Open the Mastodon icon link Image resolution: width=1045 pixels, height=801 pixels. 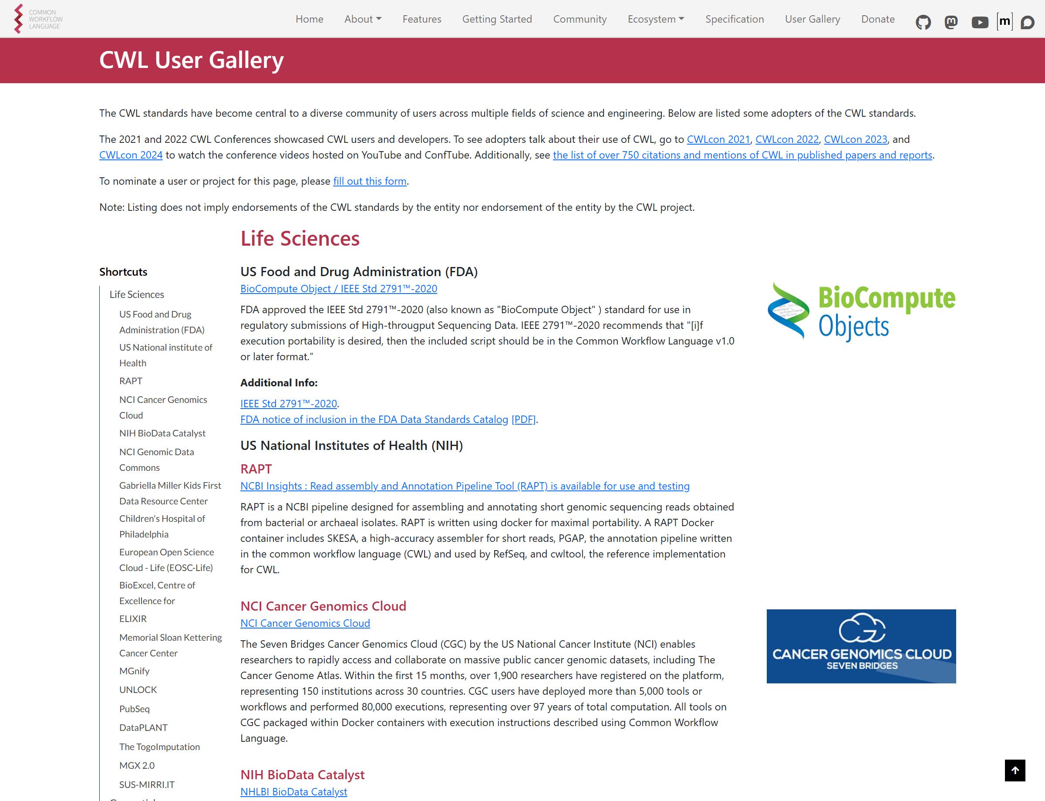click(951, 22)
